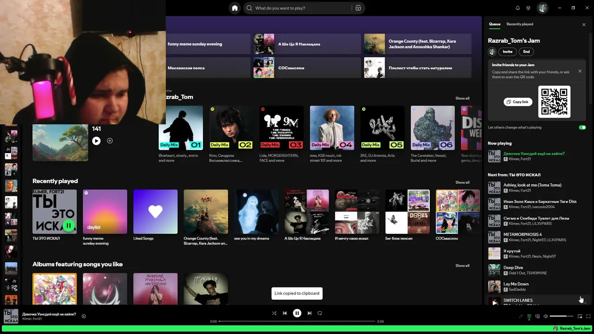Open the Miniplayer icon

point(580,316)
